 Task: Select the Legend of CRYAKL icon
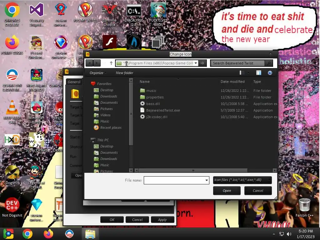pyautogui.click(x=36, y=177)
